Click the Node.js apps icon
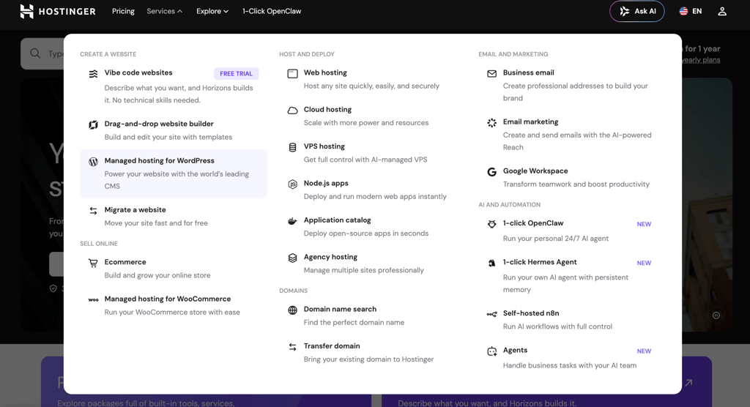 pyautogui.click(x=292, y=184)
